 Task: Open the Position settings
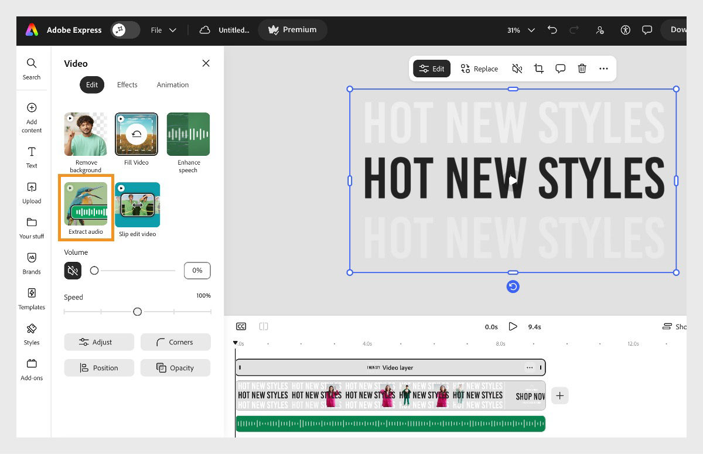[99, 368]
